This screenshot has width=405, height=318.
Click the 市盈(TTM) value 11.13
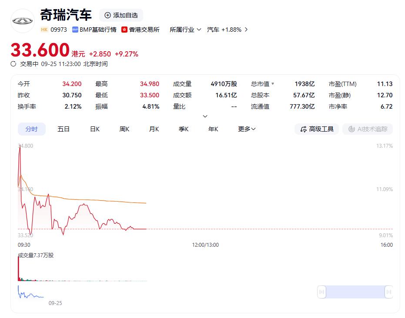[385, 84]
